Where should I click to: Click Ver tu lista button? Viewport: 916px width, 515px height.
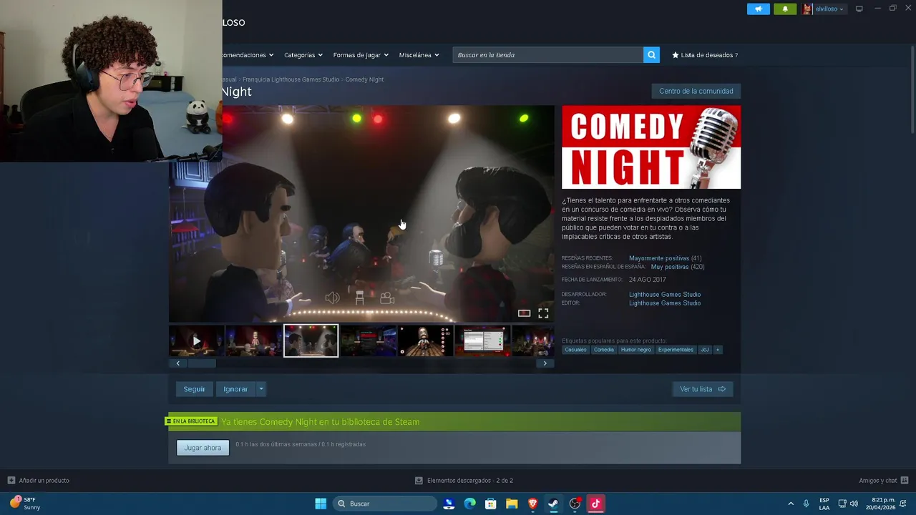coord(702,389)
